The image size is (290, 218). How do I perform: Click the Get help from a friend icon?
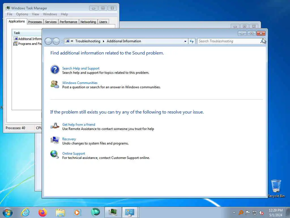55,126
